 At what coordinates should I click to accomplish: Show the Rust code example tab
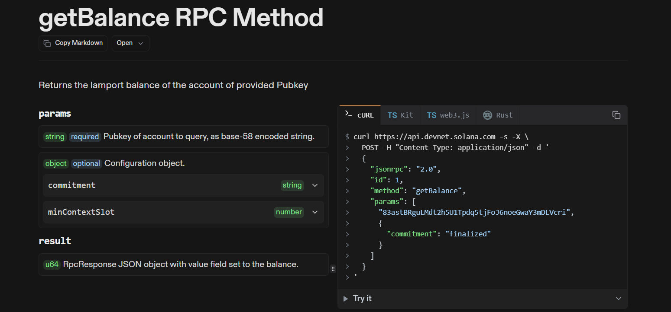(x=498, y=115)
